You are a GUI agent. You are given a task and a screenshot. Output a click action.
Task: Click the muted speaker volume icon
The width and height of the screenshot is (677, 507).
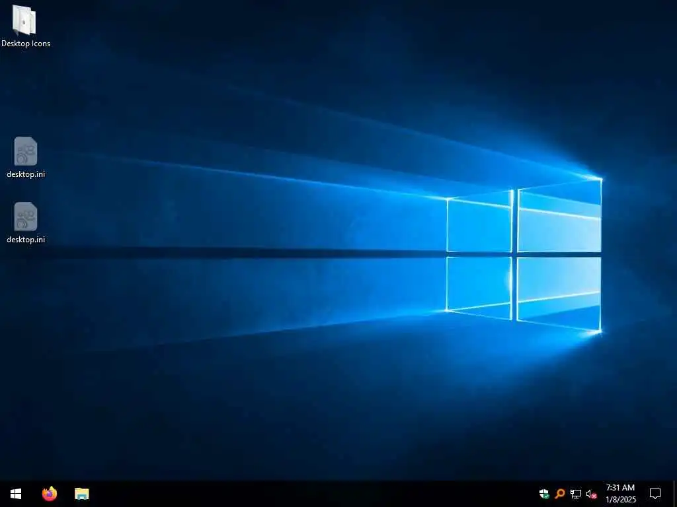pyautogui.click(x=592, y=494)
